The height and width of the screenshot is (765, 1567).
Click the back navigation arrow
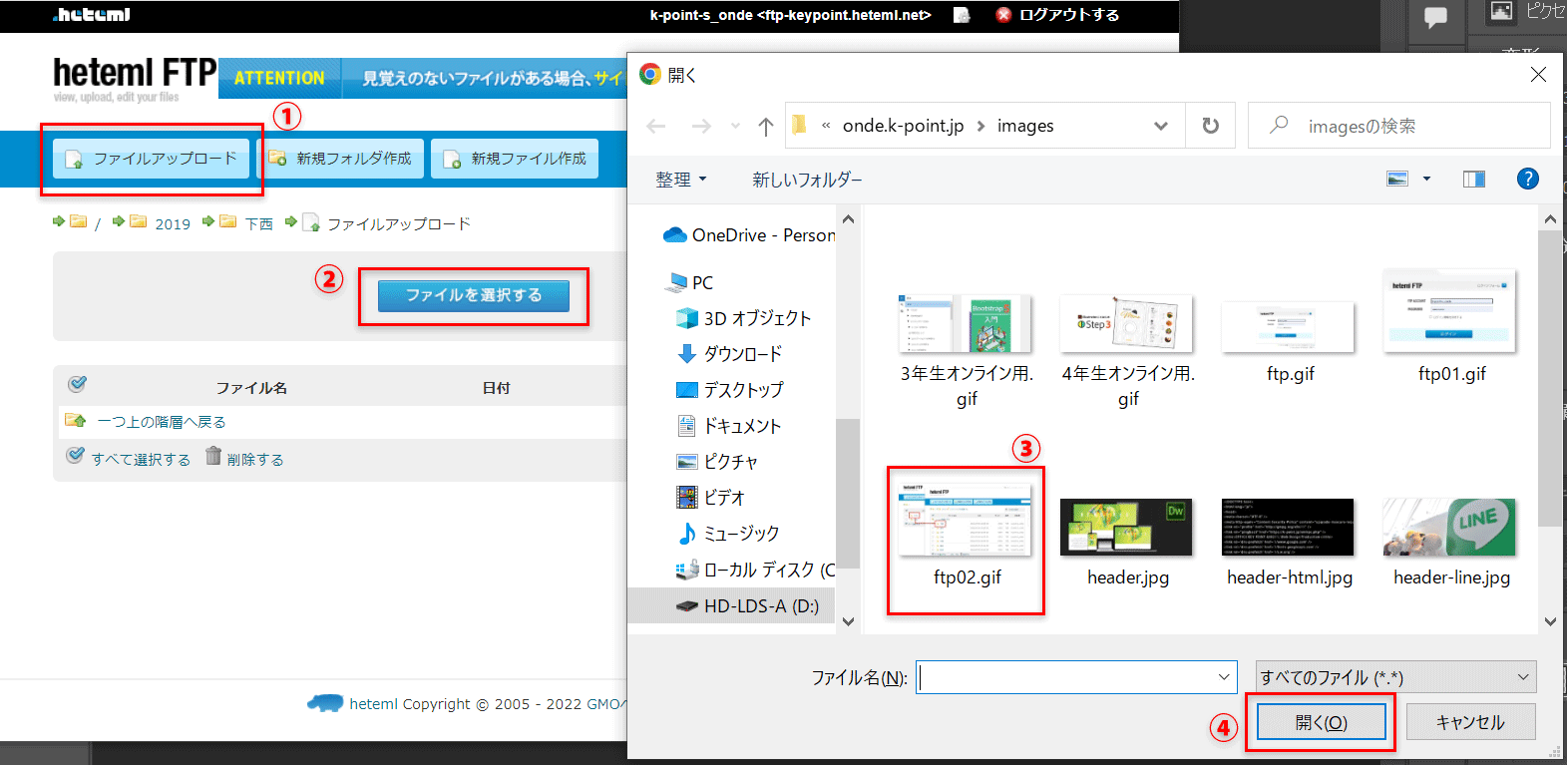click(655, 127)
